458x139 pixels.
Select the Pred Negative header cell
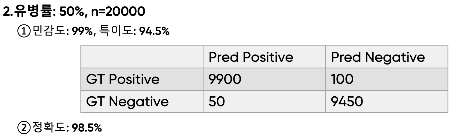coord(386,57)
